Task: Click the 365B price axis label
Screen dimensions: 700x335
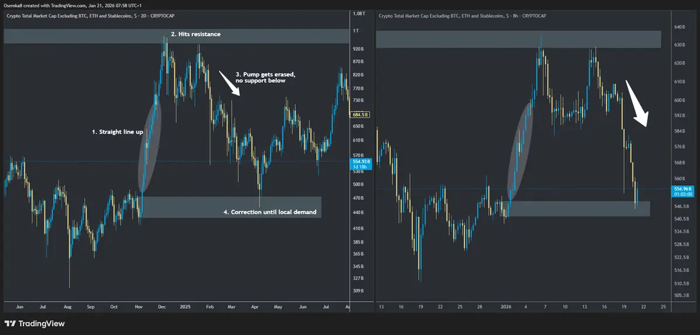Action: click(359, 253)
